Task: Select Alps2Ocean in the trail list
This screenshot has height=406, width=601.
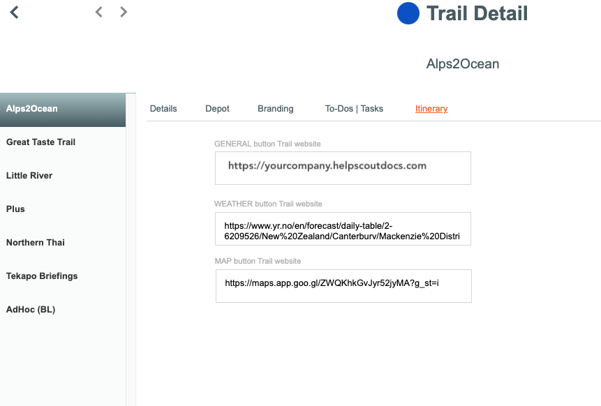Action: [x=63, y=110]
